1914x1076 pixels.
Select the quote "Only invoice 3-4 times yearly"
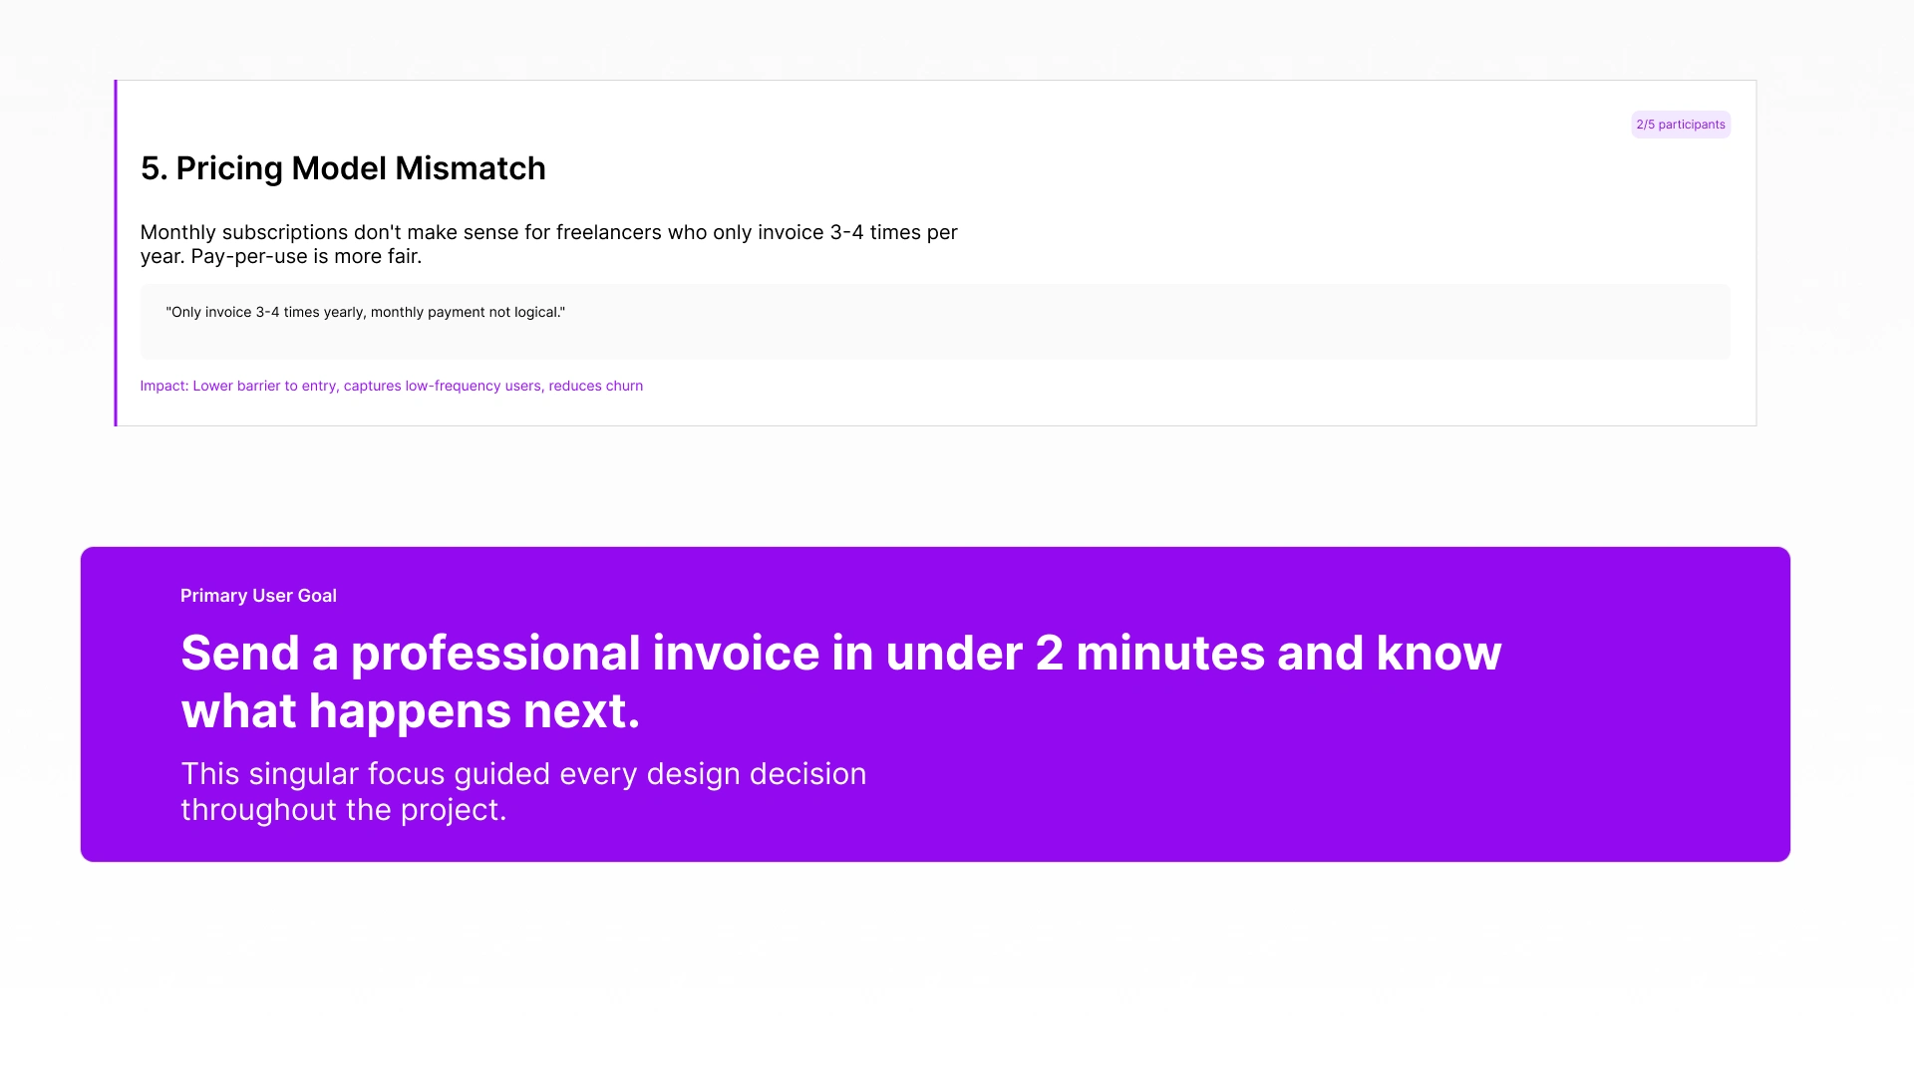(x=265, y=312)
